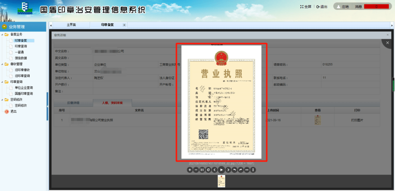Open 印章备案 in the sidebar tree

(x=20, y=40)
